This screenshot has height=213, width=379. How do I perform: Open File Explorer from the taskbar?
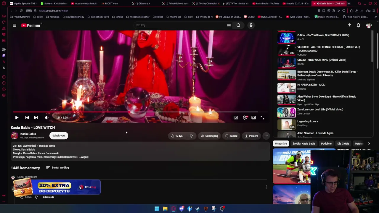(165, 209)
